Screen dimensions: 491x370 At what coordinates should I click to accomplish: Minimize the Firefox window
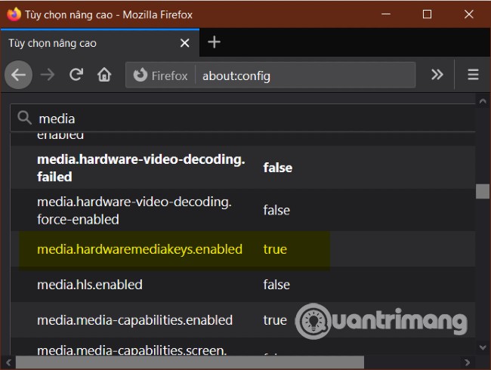point(386,14)
